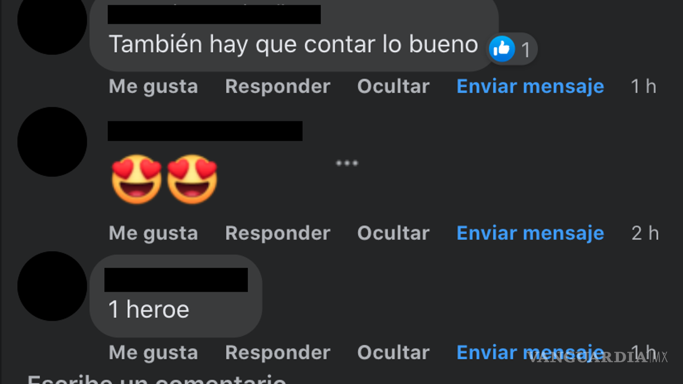Viewport: 683px width, 384px height.
Task: Click the first heart-eyes emoji
Action: click(x=137, y=179)
